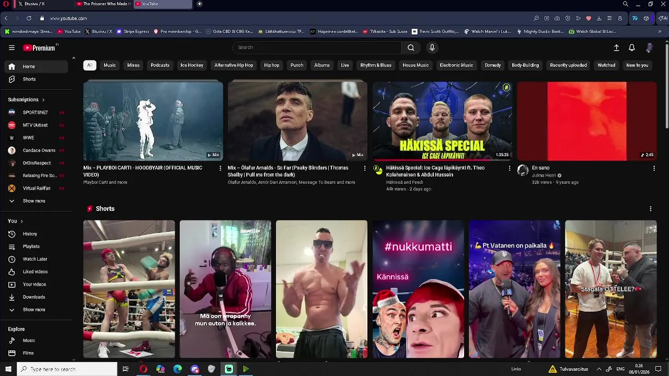The height and width of the screenshot is (376, 669).
Task: Open the Create upload icon
Action: 616,48
